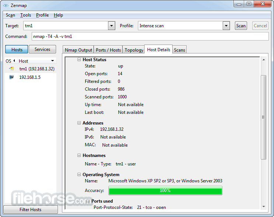This screenshot has width=274, height=217.
Task: Switch to the Topology tab
Action: 134,50
